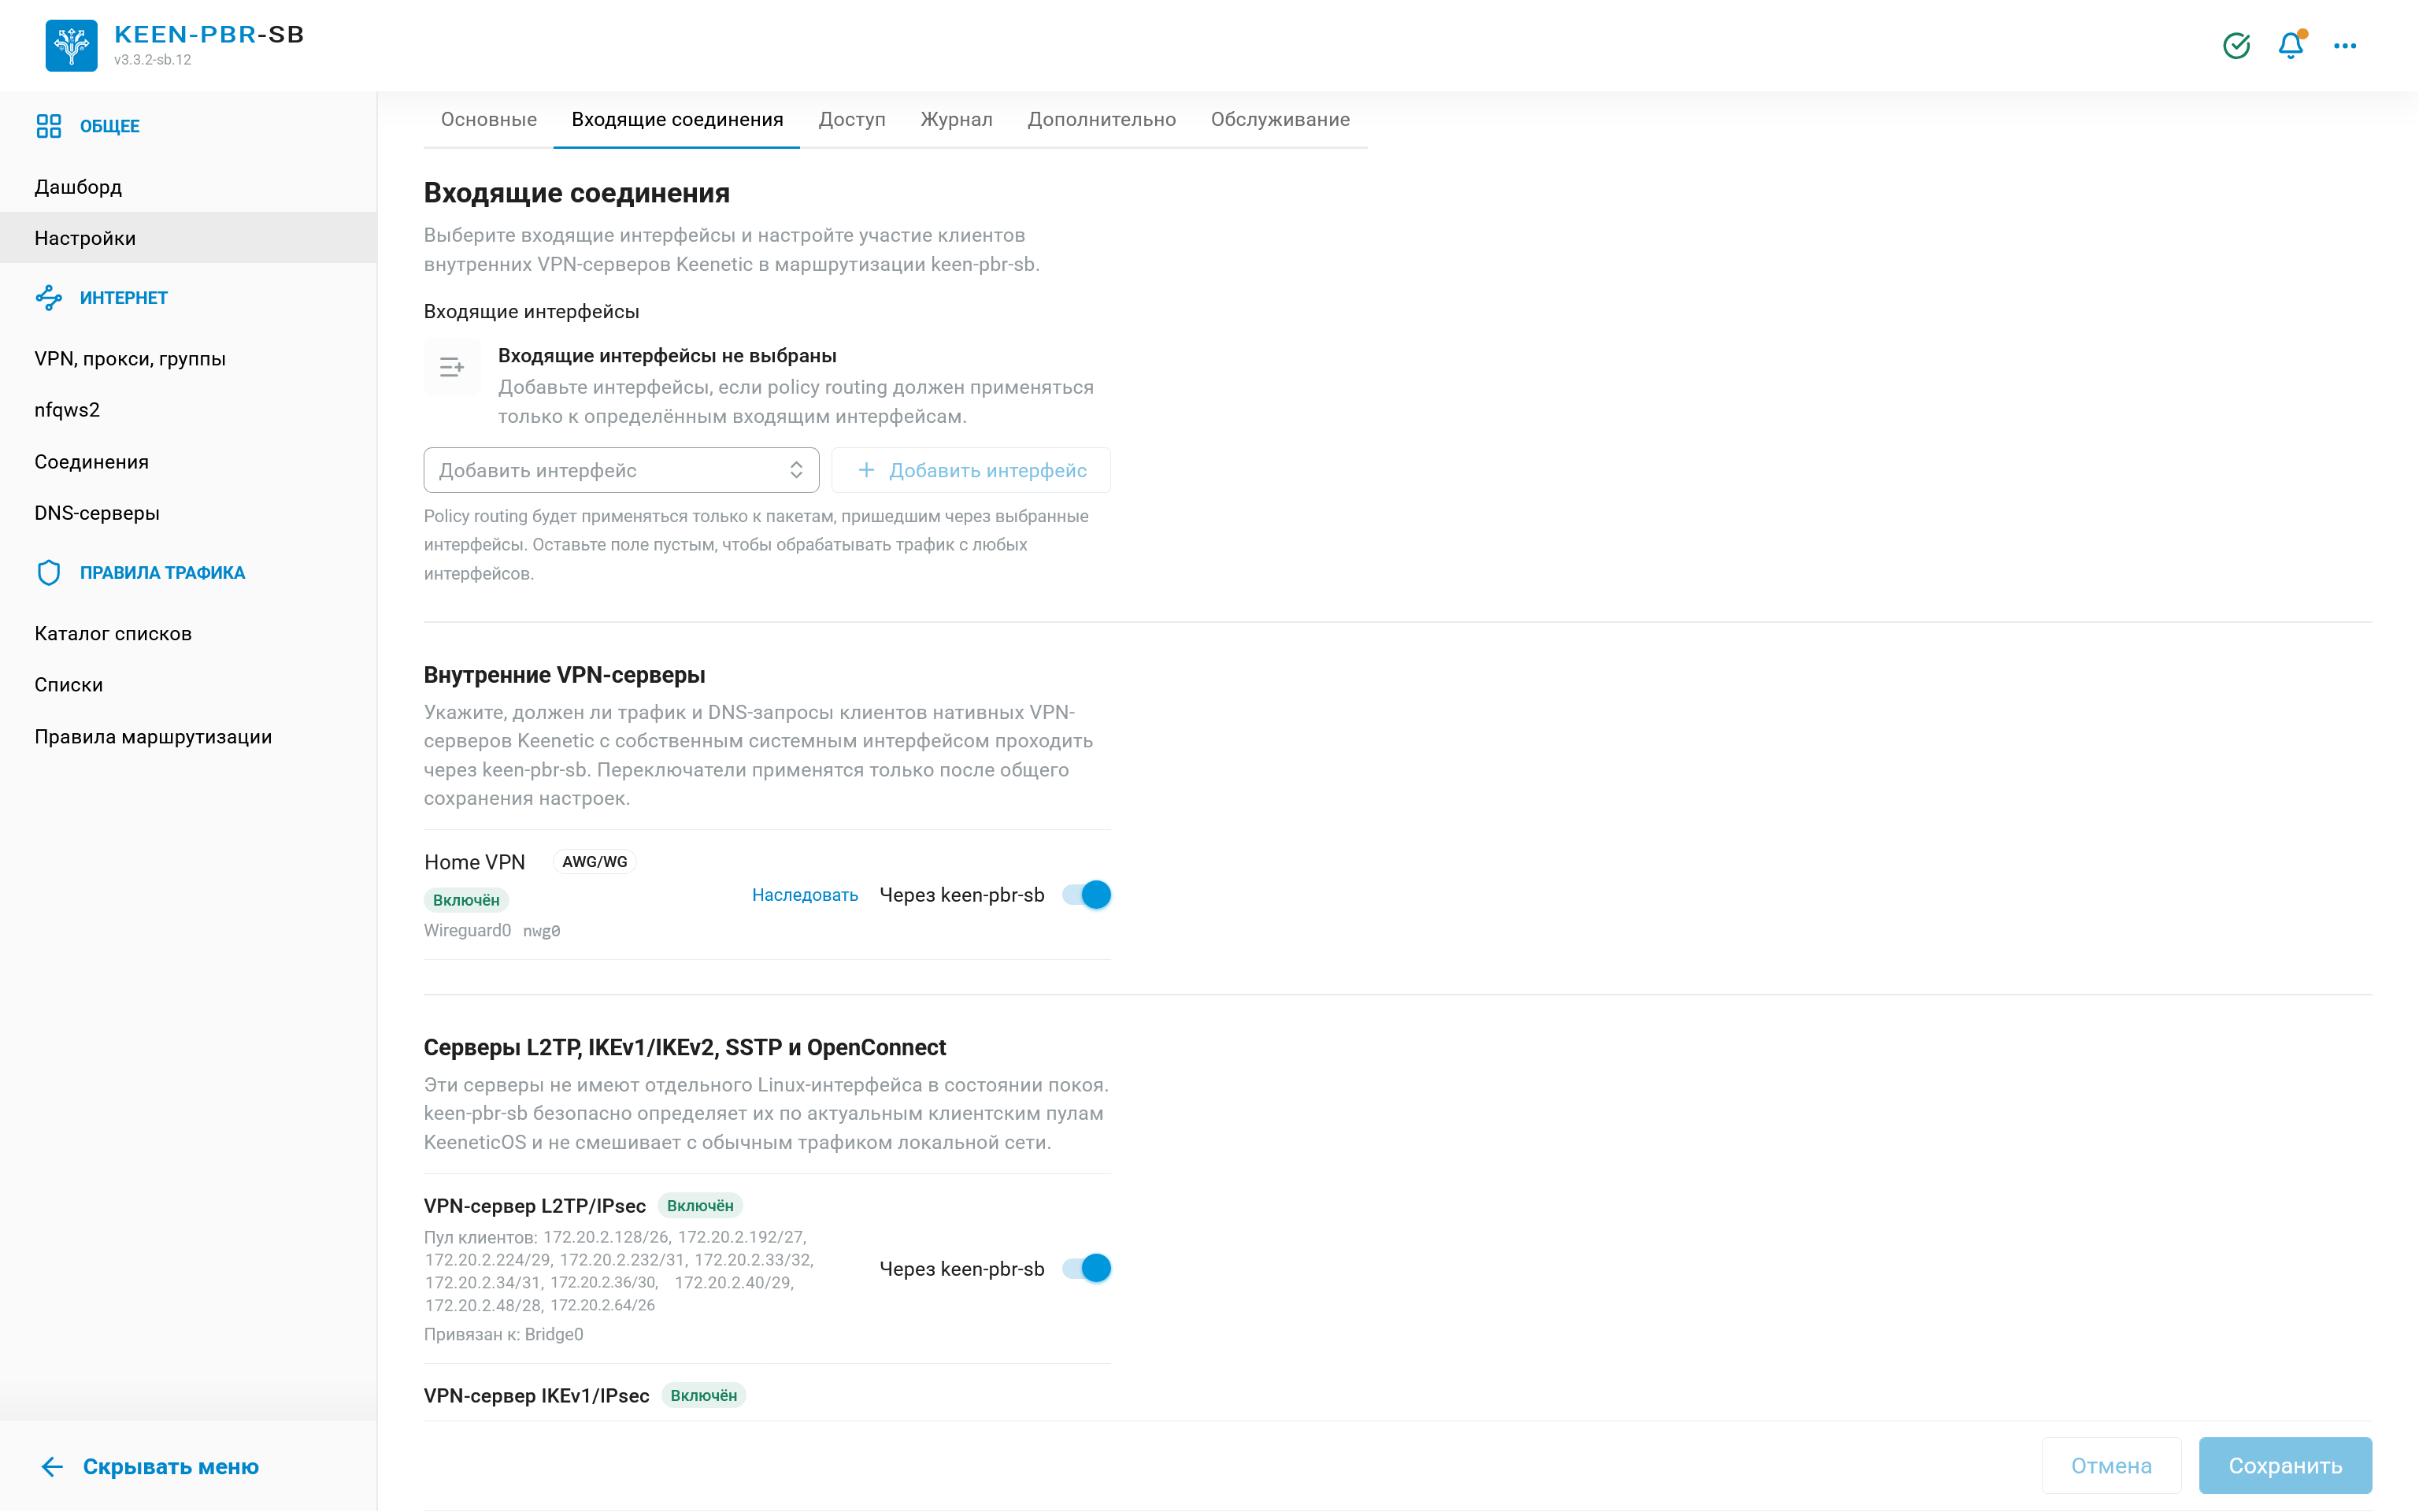Select the Входящие соединения tab

(x=676, y=119)
